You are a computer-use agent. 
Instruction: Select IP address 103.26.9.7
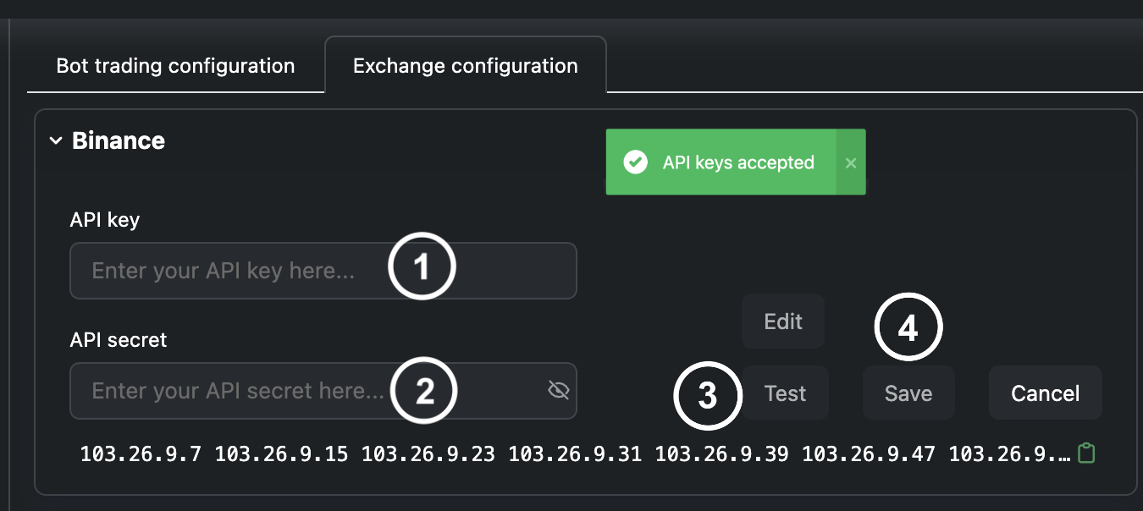click(x=141, y=454)
